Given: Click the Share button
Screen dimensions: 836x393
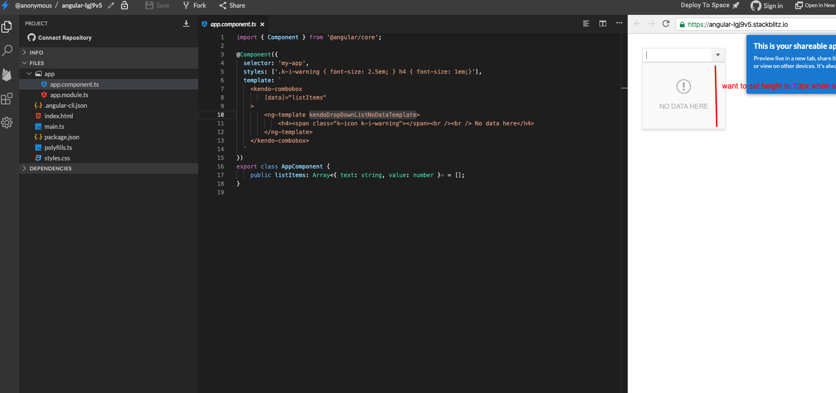Looking at the screenshot, I should coord(232,6).
